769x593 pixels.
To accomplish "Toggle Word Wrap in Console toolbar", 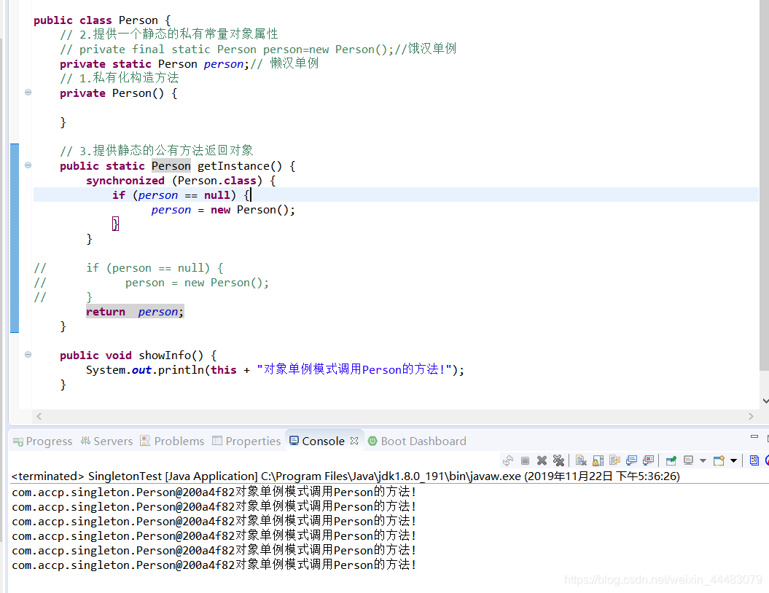I will pos(614,460).
